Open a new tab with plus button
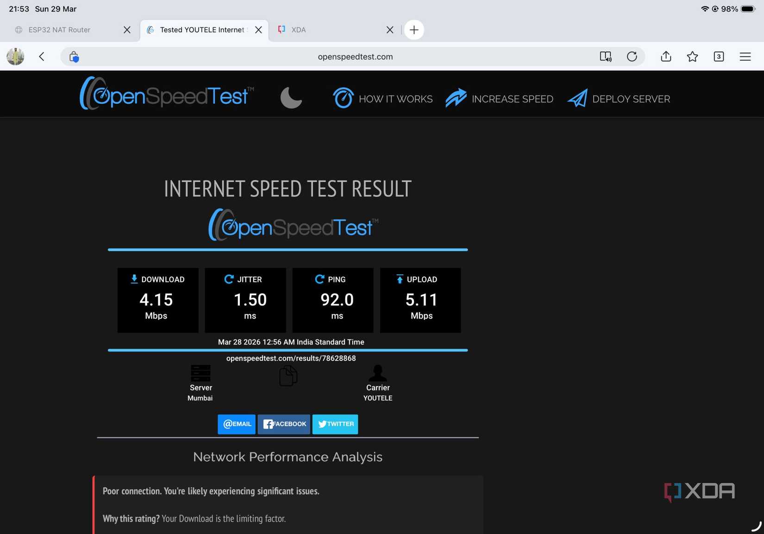Viewport: 764px width, 534px height. point(414,30)
